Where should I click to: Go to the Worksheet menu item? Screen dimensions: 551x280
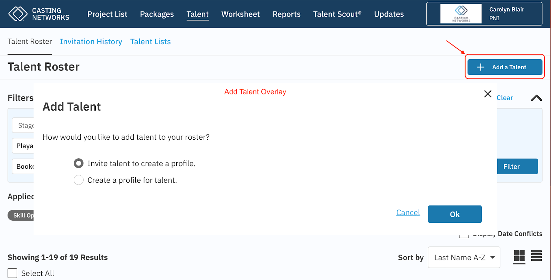point(240,14)
